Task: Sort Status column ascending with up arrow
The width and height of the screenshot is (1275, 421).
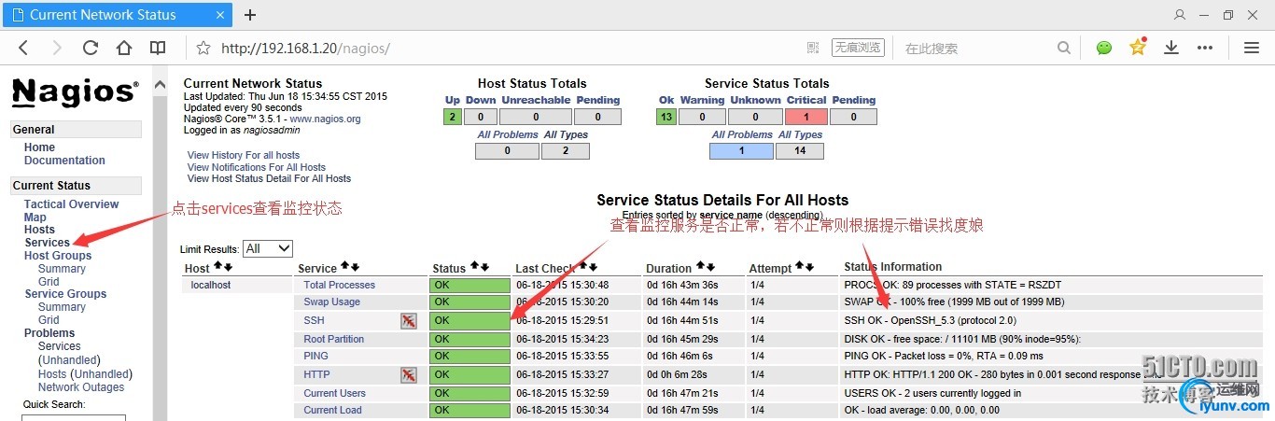Action: point(474,267)
